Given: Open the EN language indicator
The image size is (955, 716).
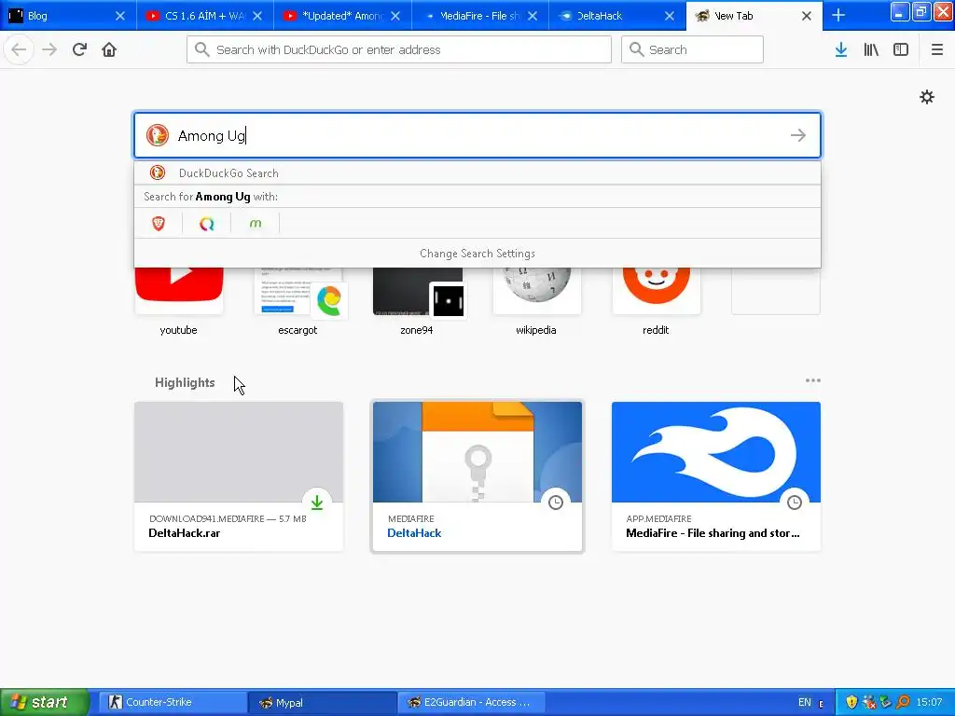Looking at the screenshot, I should 805,702.
